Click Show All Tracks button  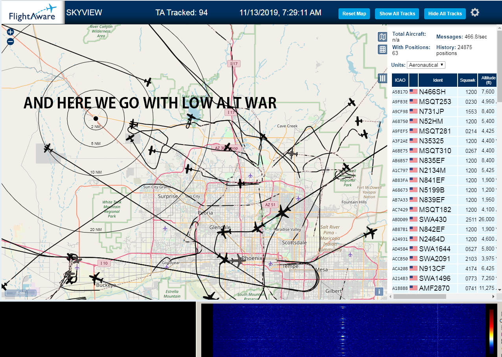397,13
